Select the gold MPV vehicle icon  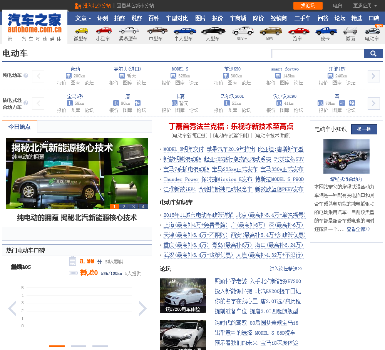[271, 31]
